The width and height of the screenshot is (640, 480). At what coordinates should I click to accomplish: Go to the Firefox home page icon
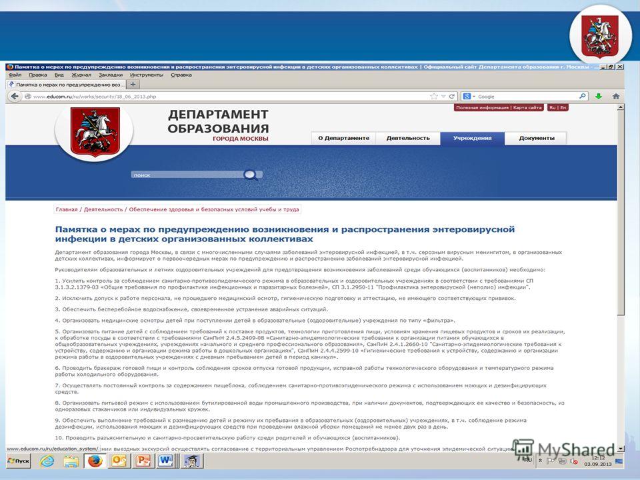coord(616,96)
